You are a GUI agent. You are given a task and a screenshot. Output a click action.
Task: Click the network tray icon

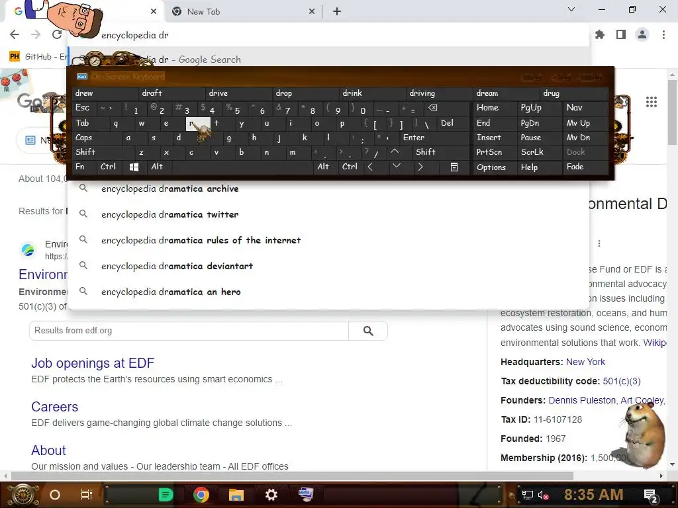(x=527, y=495)
